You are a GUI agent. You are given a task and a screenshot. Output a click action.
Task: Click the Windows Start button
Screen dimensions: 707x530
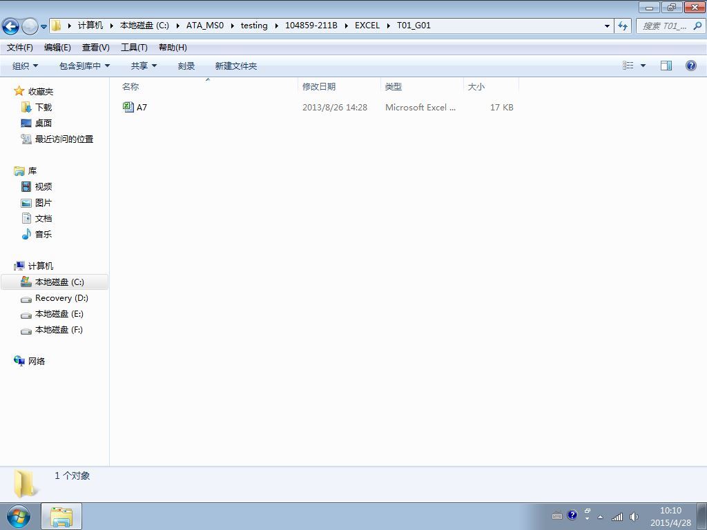click(x=19, y=516)
